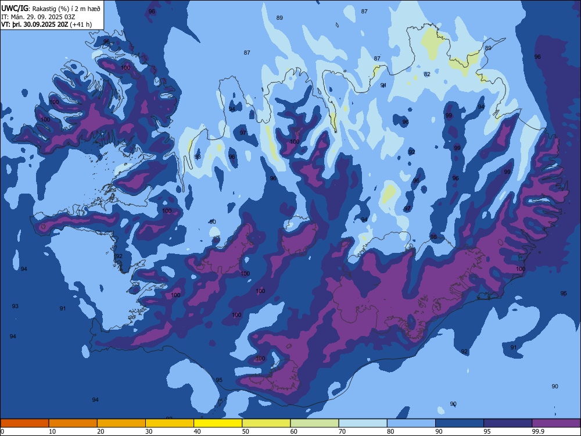Click the "80" tick label on the color scale
581x436 pixels.
(x=390, y=431)
